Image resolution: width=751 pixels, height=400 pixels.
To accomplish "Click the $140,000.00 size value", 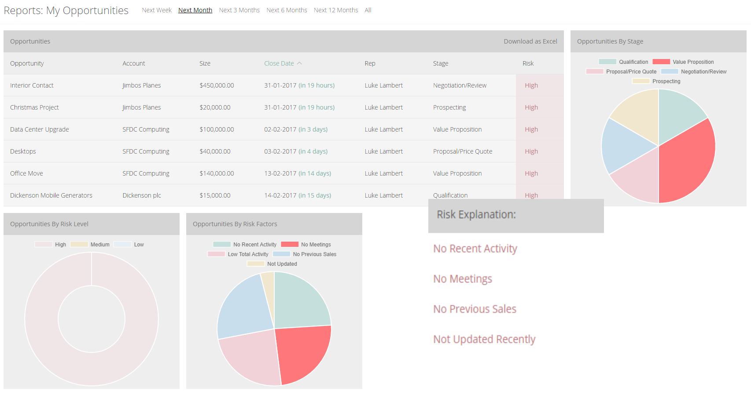I will click(x=217, y=173).
